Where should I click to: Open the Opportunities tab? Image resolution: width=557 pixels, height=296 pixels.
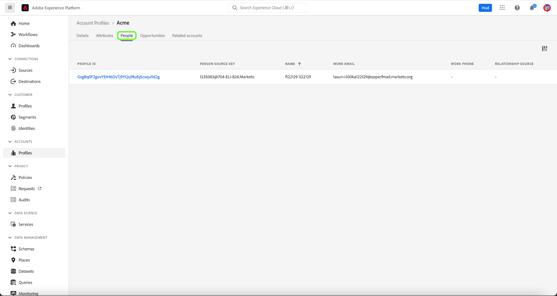click(153, 36)
